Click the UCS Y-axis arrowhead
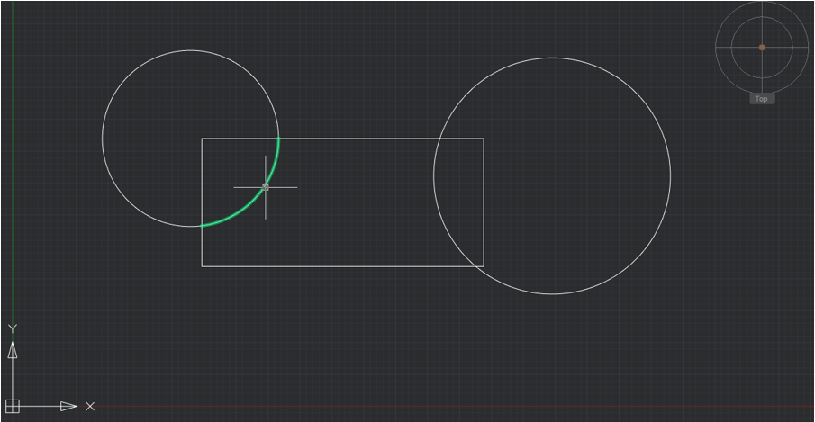 13,350
